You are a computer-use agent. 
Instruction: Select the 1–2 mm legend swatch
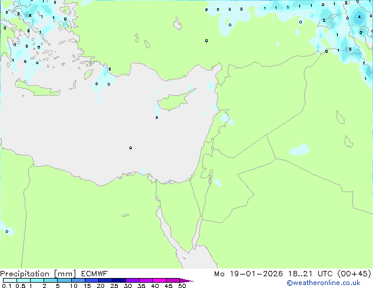click(x=37, y=280)
